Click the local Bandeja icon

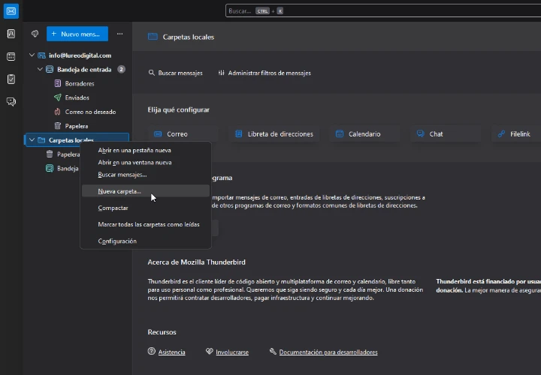pos(50,169)
